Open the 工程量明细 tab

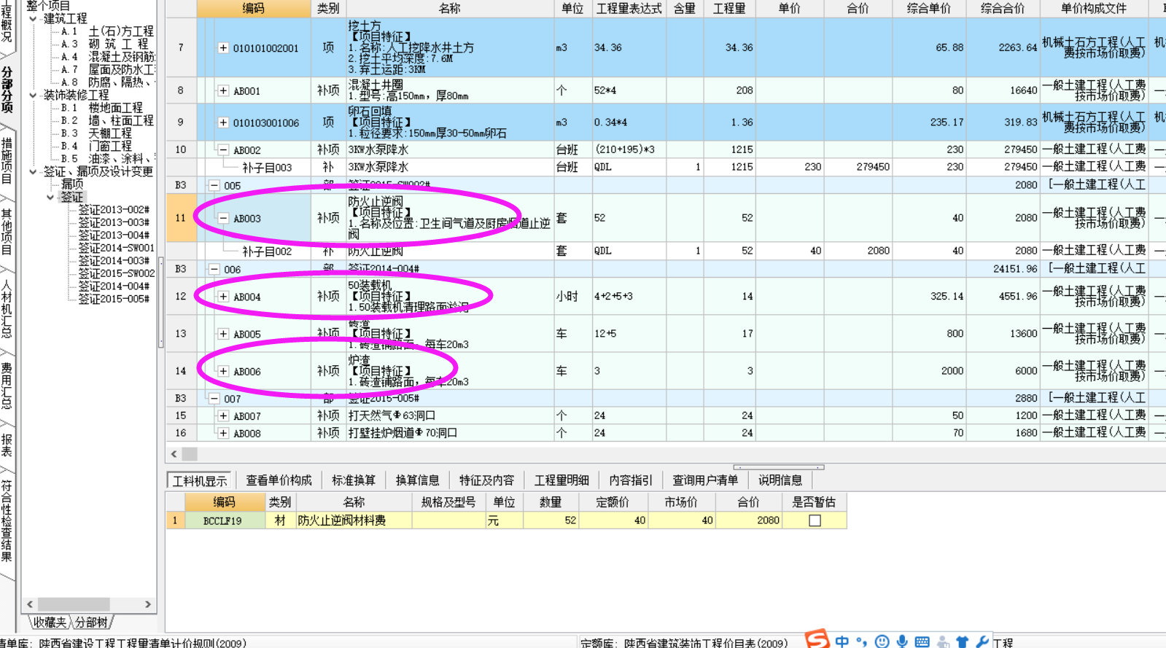[x=561, y=480]
